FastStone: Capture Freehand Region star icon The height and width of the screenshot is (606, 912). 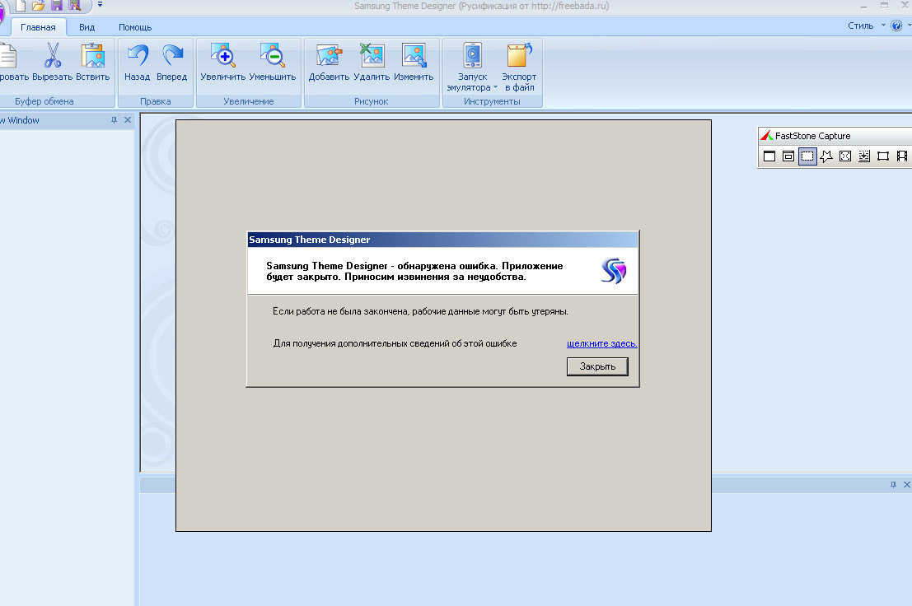click(826, 156)
